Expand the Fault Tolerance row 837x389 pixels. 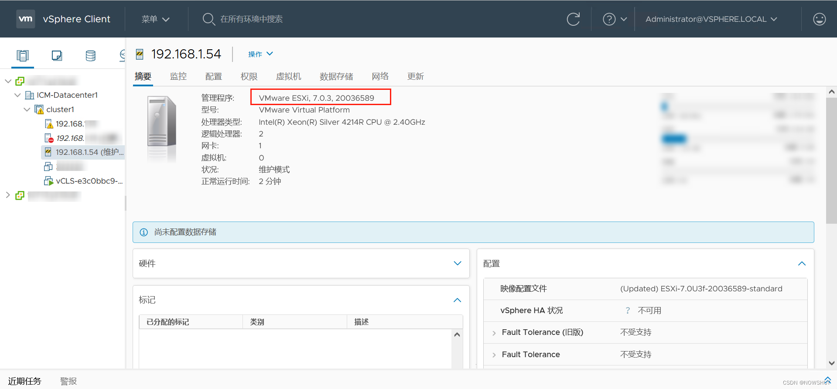[494, 355]
